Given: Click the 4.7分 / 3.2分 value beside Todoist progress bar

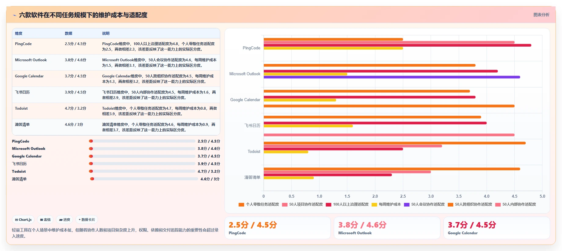Looking at the screenshot, I should [209, 171].
